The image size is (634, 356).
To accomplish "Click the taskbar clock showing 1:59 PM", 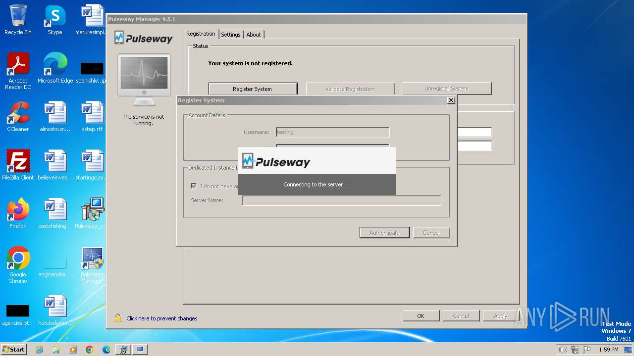I will 608,350.
